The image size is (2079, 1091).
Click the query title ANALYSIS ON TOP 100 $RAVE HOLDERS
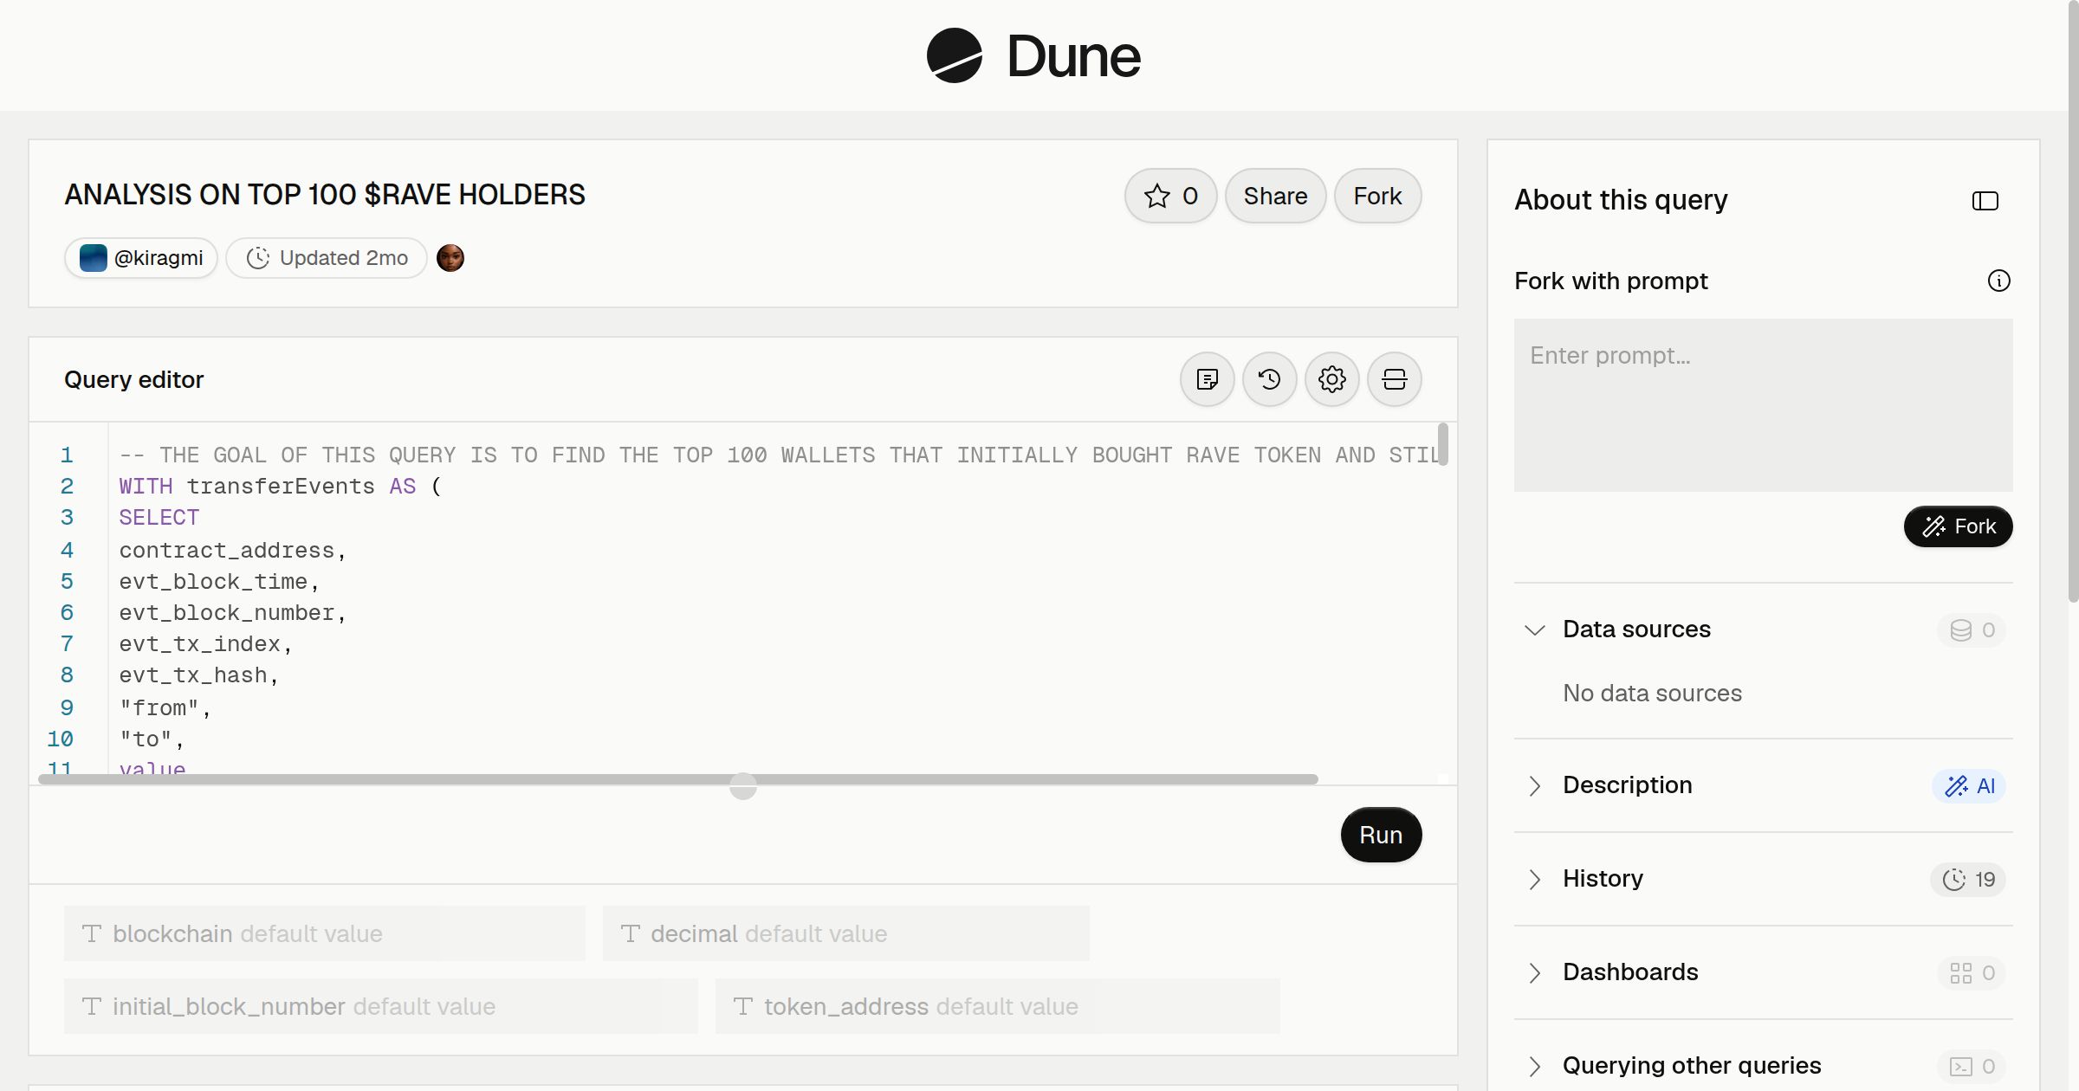[325, 195]
